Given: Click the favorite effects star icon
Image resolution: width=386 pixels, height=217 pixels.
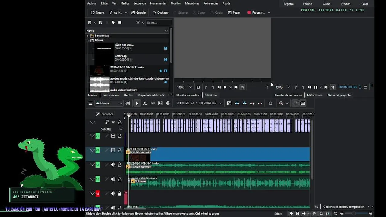Looking at the screenshot, I should (271, 103).
